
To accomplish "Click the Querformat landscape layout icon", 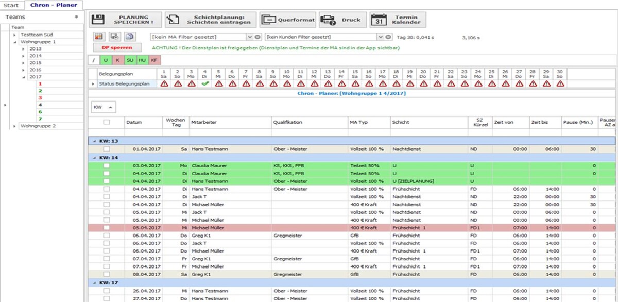I will 268,20.
